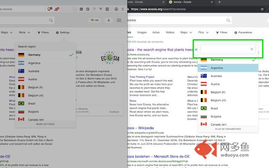Open notifications bell in left window
The image size is (269, 168).
pos(108,20)
